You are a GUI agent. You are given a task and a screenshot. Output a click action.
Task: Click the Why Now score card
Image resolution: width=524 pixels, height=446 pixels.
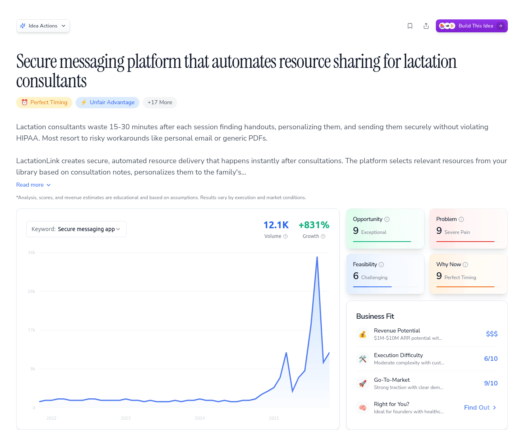click(468, 273)
